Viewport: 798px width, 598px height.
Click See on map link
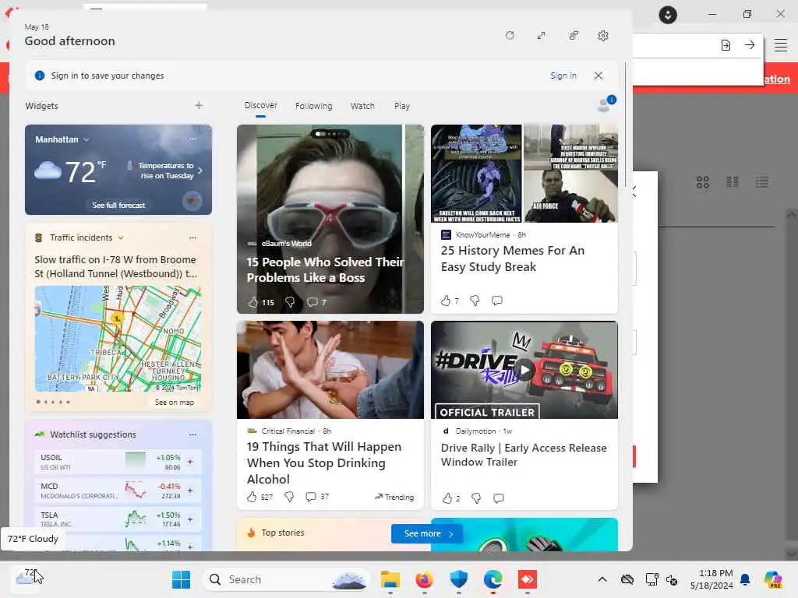[x=174, y=403]
